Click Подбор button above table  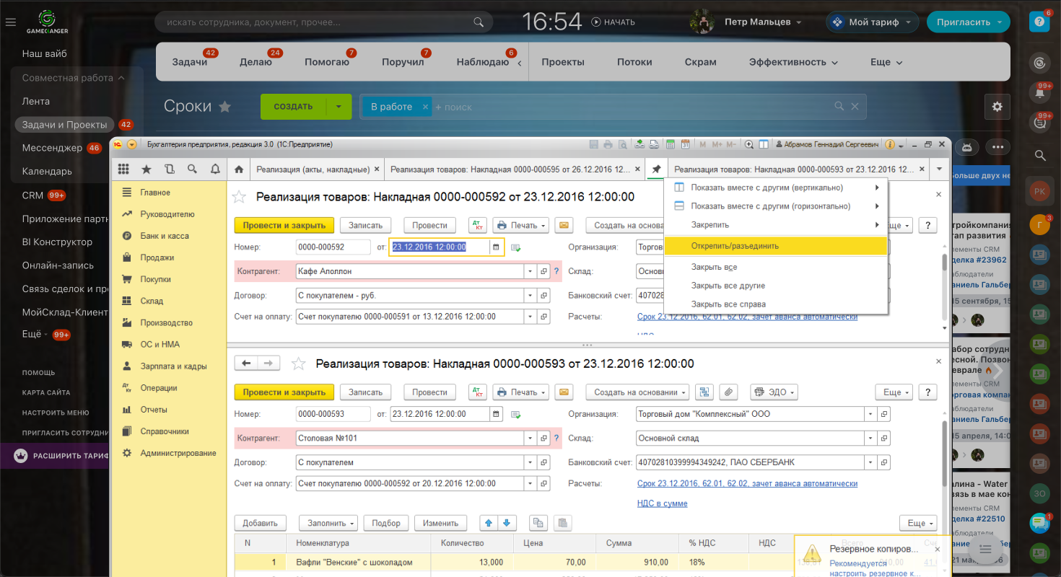coord(386,523)
